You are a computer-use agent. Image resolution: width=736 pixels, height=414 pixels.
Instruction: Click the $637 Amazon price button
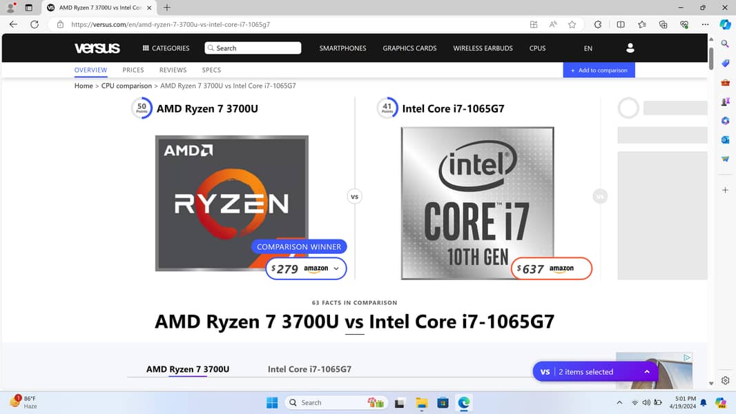(552, 268)
